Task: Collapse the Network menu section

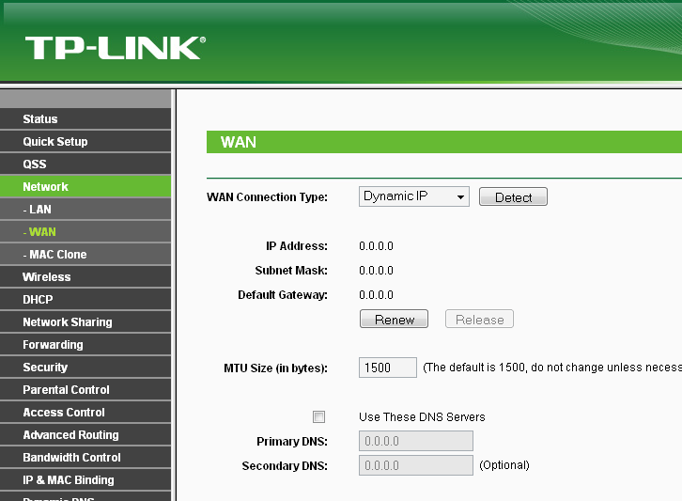Action: [x=85, y=187]
